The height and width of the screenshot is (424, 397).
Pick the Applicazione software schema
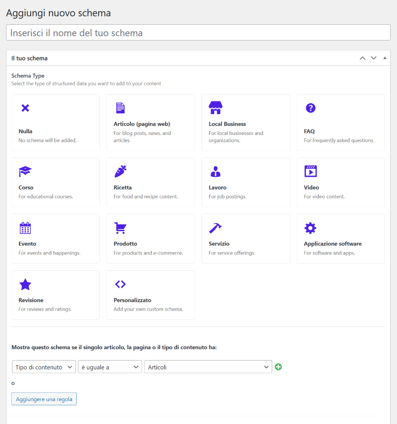340,238
